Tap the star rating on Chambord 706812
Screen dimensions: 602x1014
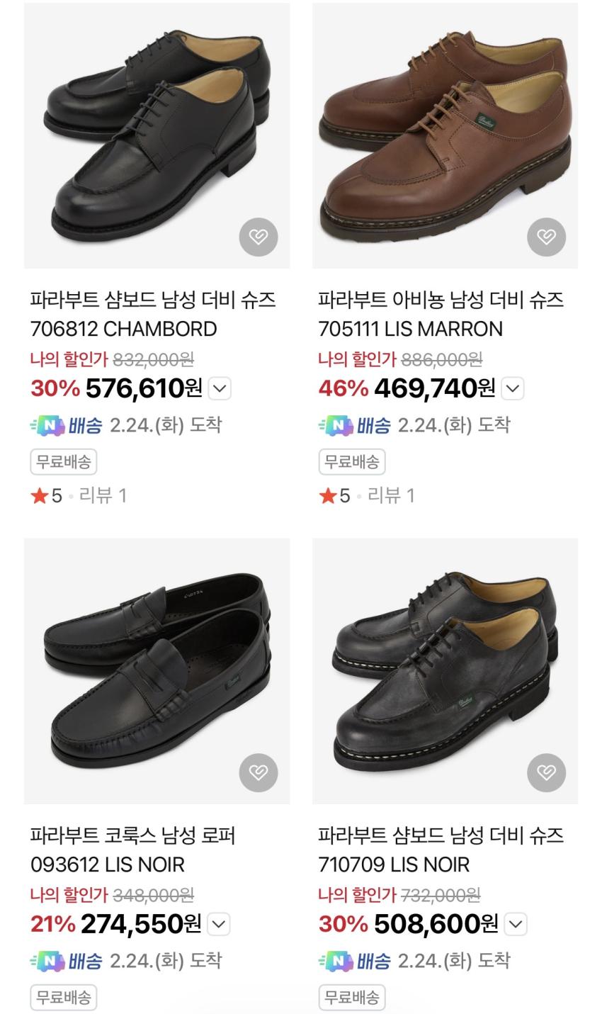[x=47, y=496]
